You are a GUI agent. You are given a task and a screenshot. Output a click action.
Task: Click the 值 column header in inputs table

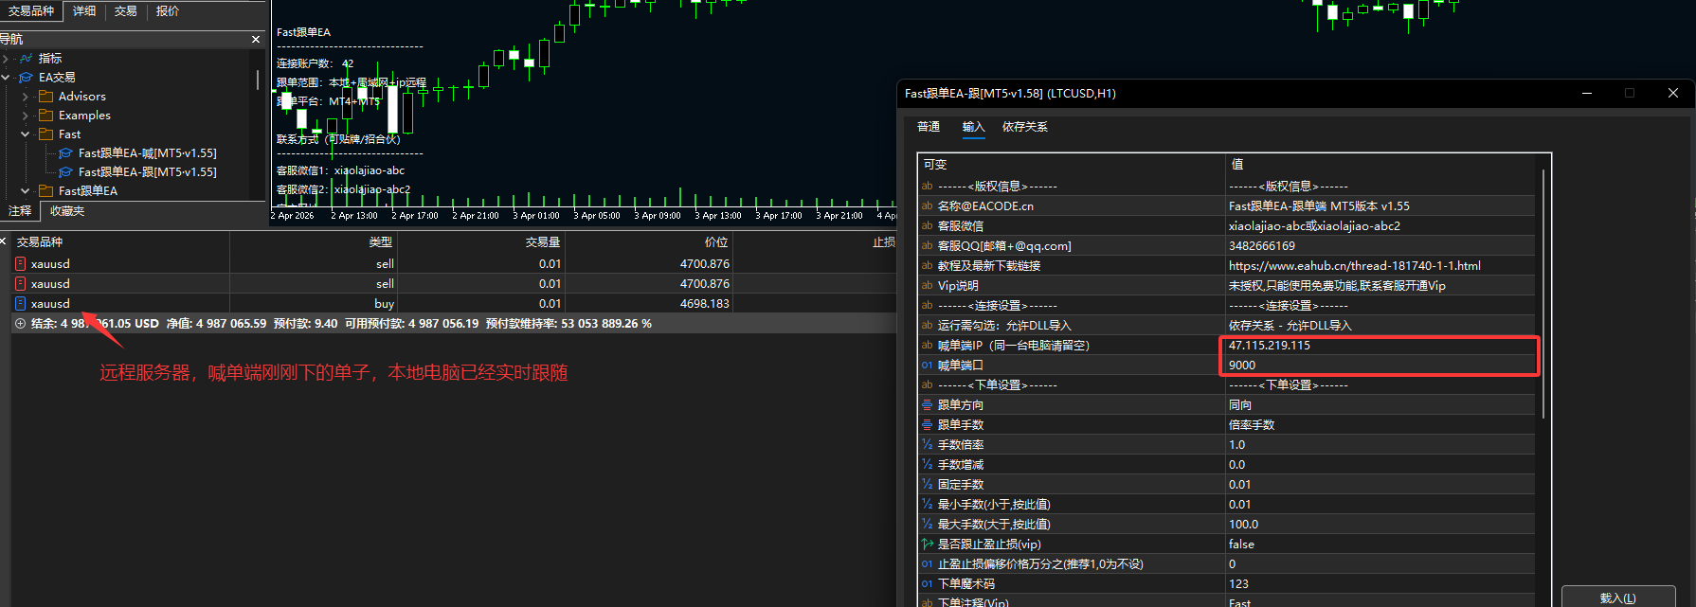[1380, 165]
